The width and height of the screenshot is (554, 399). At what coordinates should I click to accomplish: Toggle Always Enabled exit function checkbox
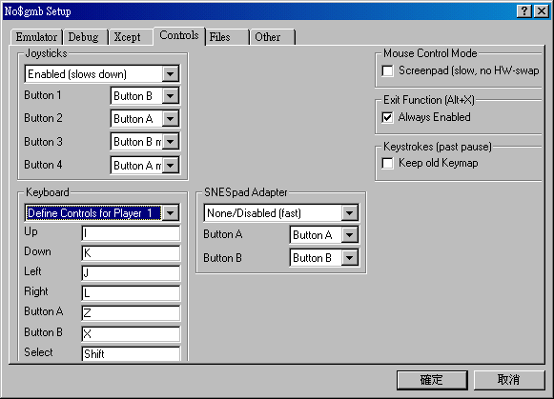point(387,117)
